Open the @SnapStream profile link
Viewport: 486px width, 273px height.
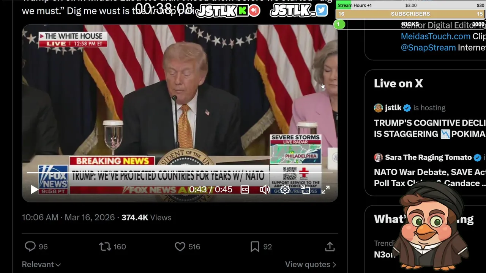pyautogui.click(x=428, y=48)
